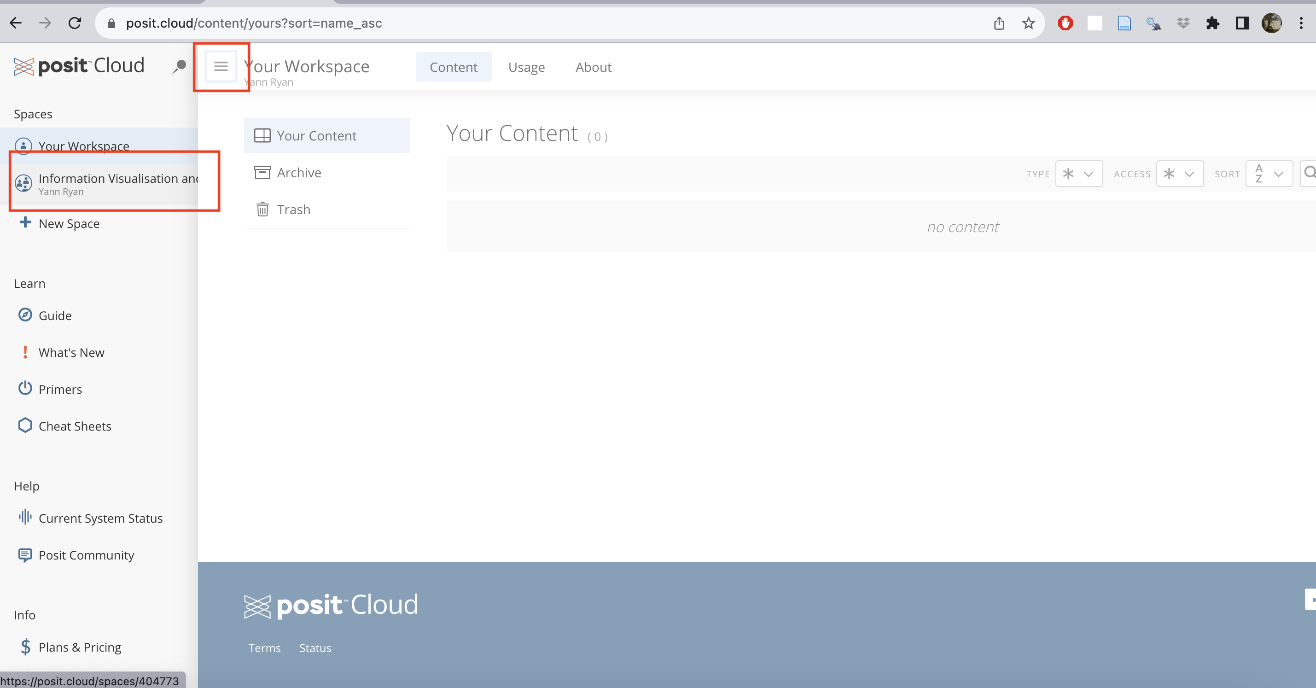1316x688 pixels.
Task: Click the pin sidebar icon
Action: pyautogui.click(x=179, y=66)
